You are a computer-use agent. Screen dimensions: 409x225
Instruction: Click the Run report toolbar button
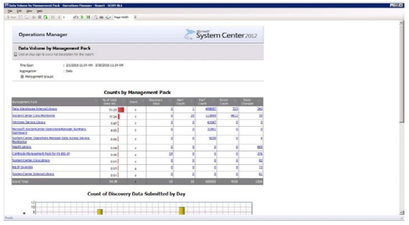12,17
